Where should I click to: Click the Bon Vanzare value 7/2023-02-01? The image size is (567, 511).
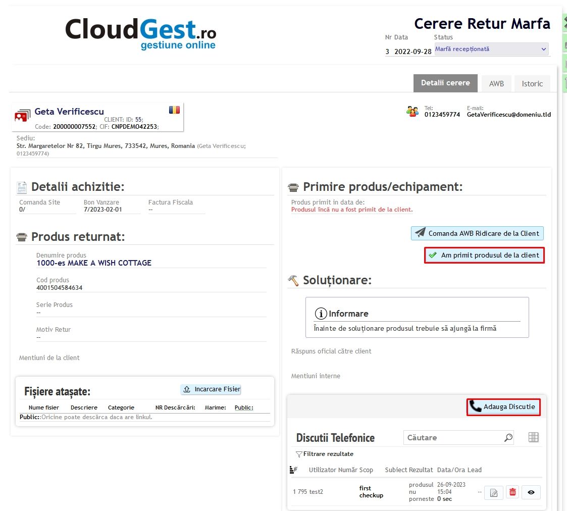(x=102, y=210)
